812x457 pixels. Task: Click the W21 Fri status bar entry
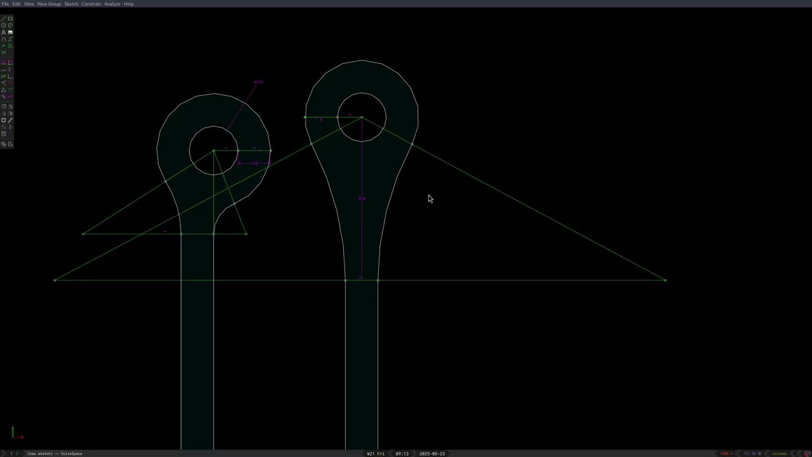pyautogui.click(x=376, y=454)
